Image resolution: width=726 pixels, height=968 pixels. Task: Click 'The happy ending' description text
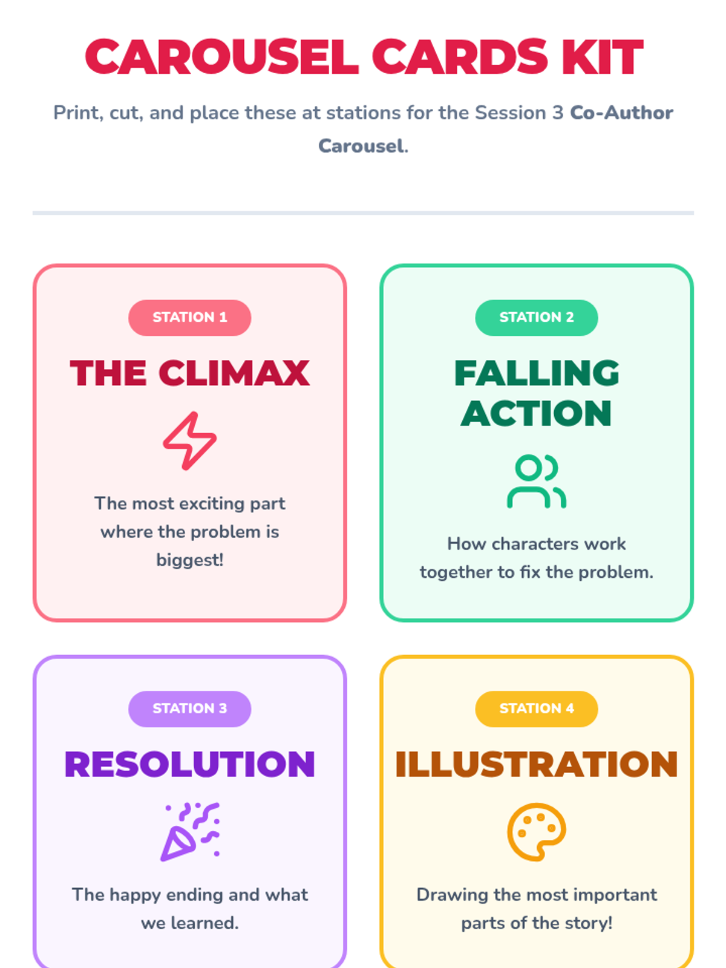click(189, 908)
